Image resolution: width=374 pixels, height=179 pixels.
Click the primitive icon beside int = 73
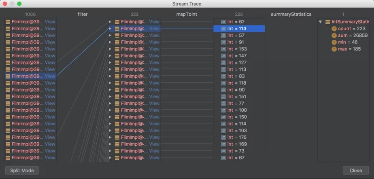(x=223, y=151)
